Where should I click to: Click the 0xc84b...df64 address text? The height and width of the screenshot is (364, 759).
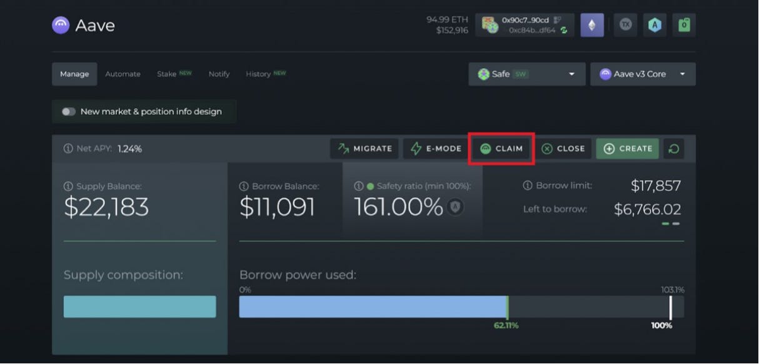pyautogui.click(x=532, y=30)
